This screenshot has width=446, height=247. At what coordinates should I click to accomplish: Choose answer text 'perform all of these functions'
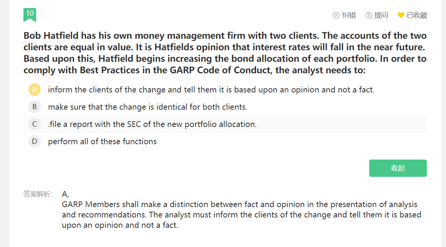point(102,142)
